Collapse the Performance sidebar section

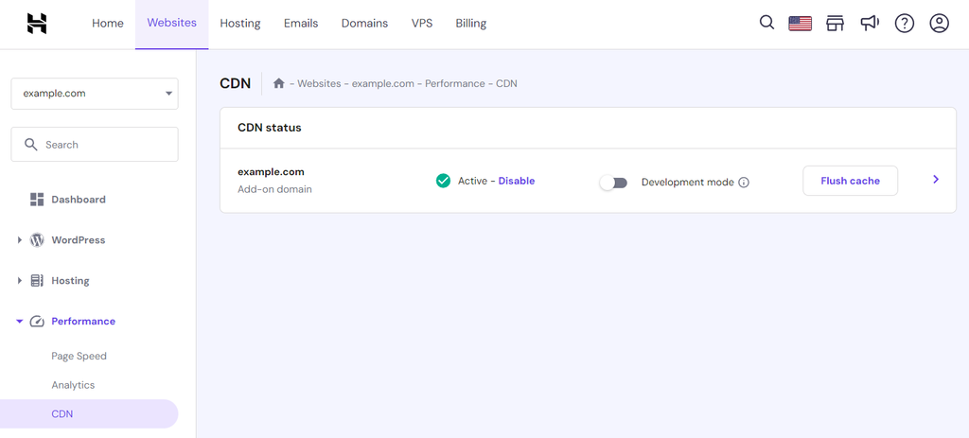(20, 322)
